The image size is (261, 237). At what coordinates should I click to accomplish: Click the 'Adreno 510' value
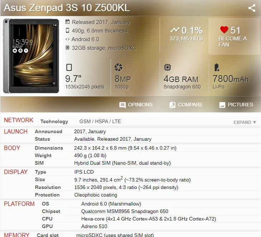tap(94, 226)
